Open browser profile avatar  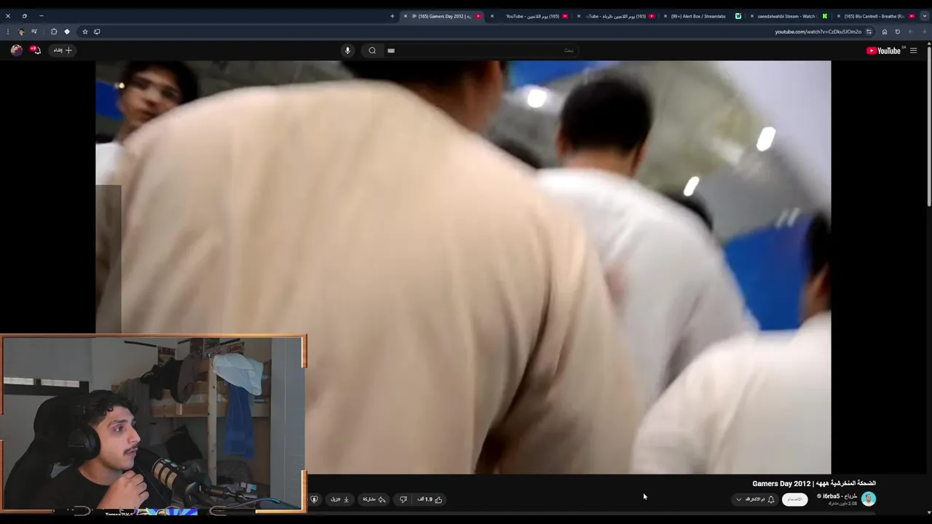pos(21,31)
